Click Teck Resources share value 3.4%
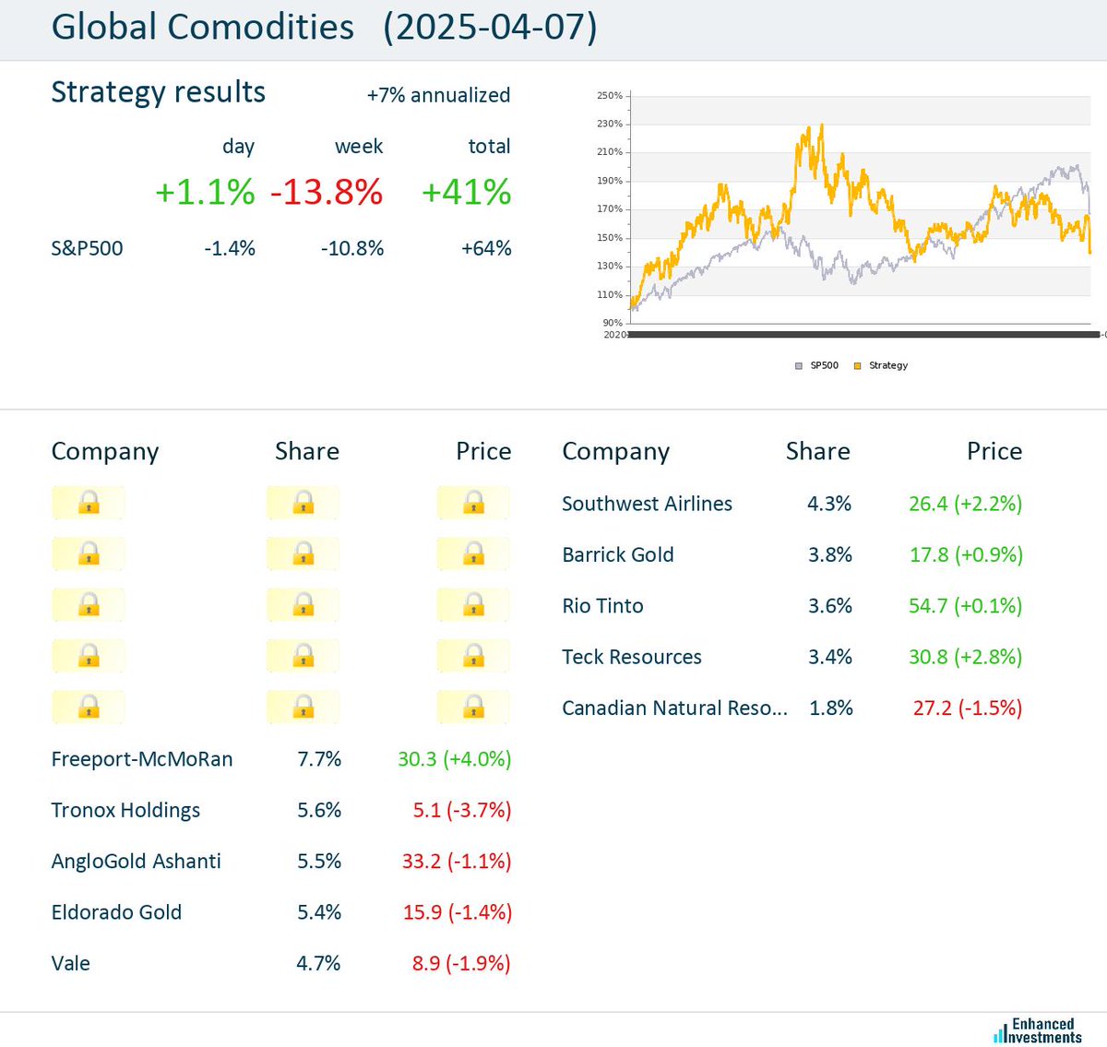This screenshot has height=1047, width=1107. (830, 657)
